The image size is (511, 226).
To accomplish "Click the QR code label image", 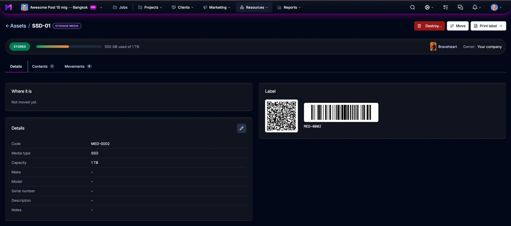I will [x=281, y=116].
